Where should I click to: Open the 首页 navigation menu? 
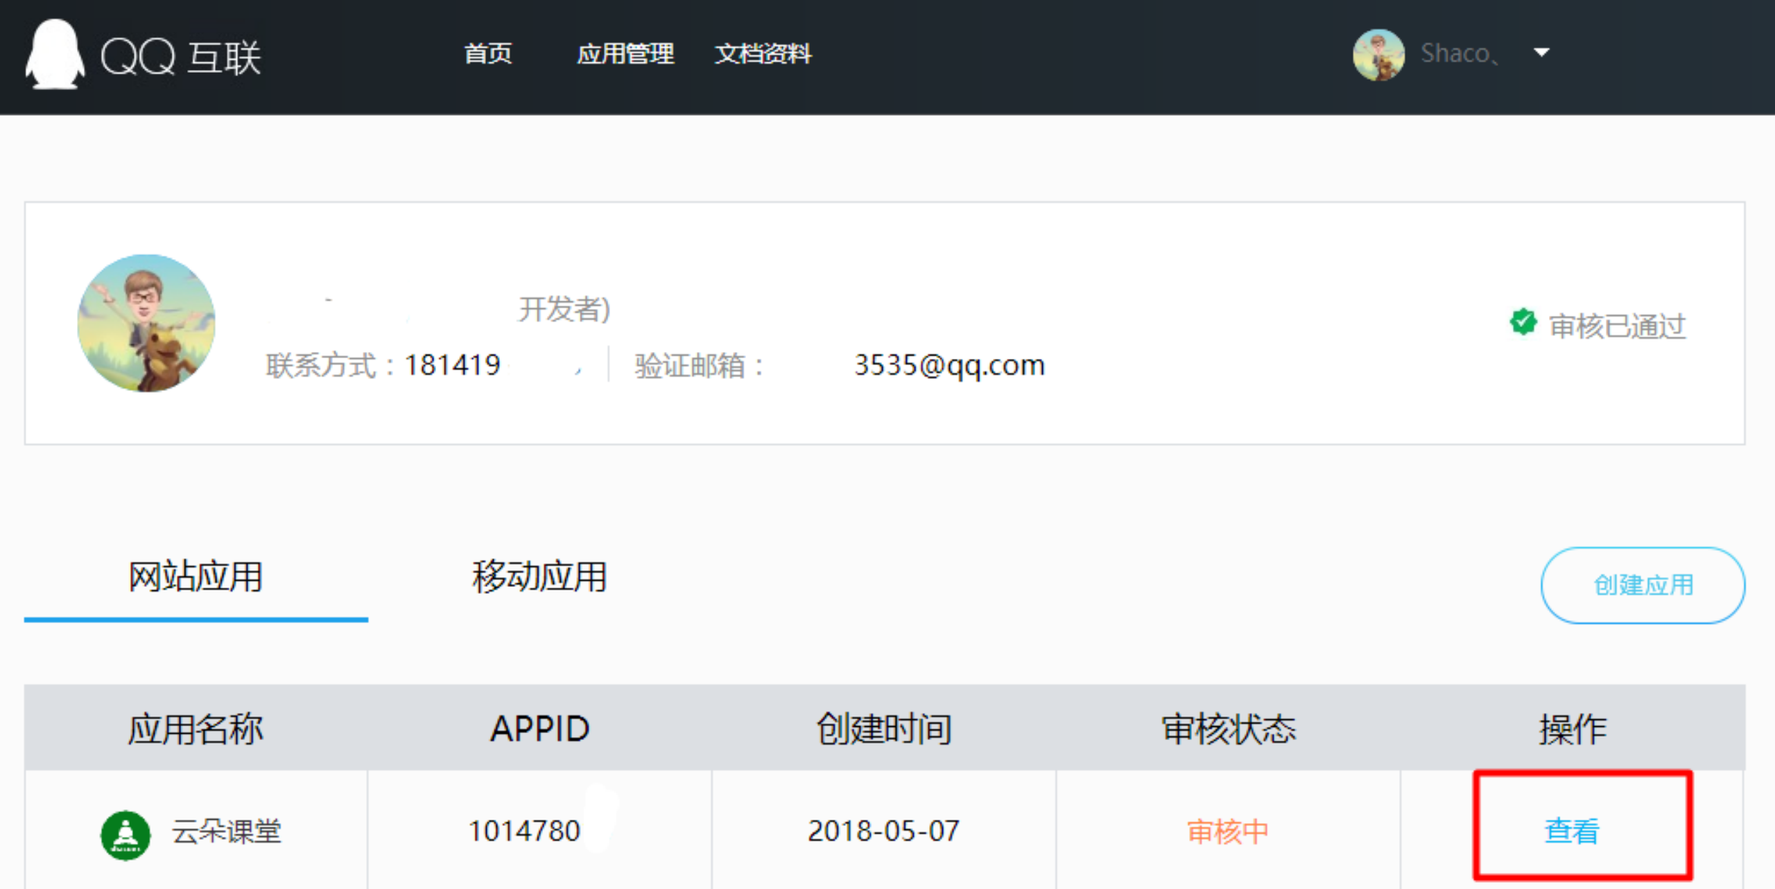(488, 53)
